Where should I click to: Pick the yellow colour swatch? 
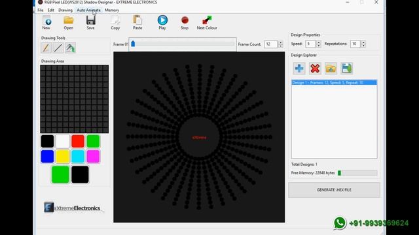63,157
